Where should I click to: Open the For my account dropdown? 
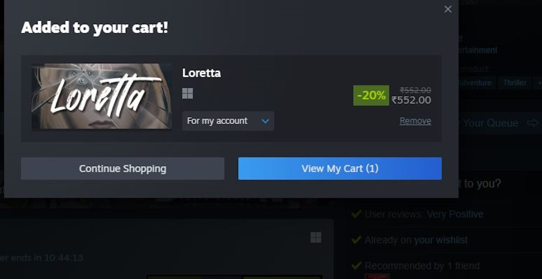point(228,121)
